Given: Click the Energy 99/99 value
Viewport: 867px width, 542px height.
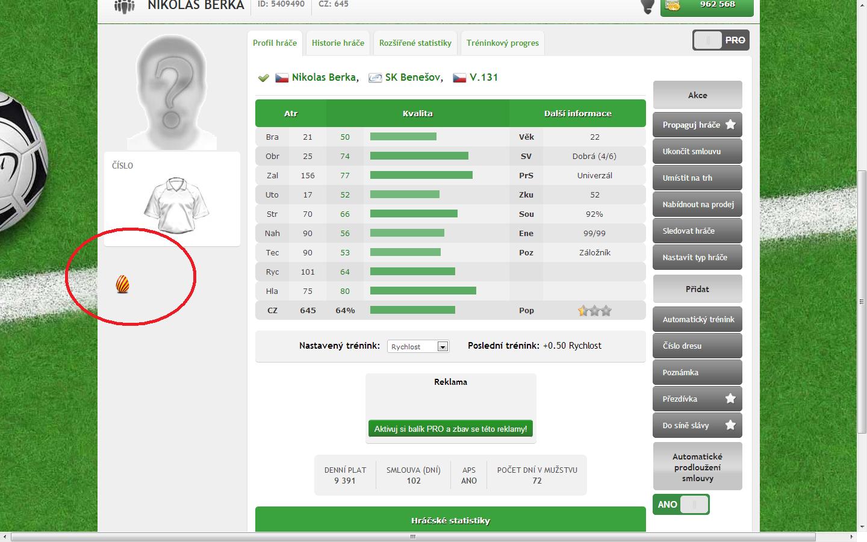Looking at the screenshot, I should pyautogui.click(x=594, y=233).
